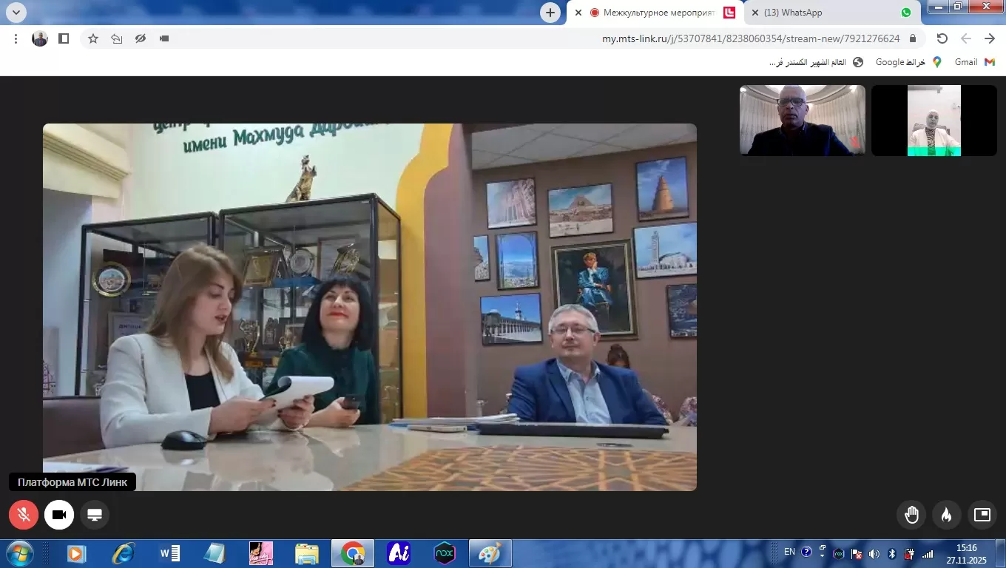Reload the page
Image resolution: width=1006 pixels, height=568 pixels.
[942, 38]
